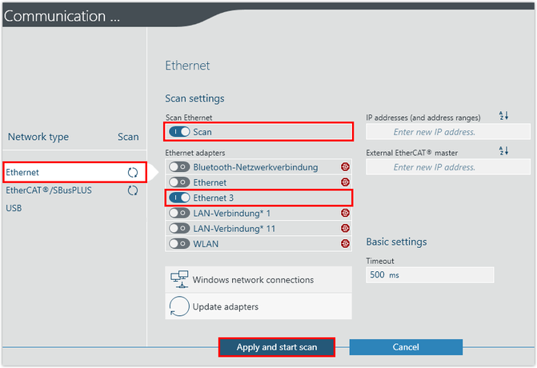Enable the LAN-Verbindung* 11 adapter toggle

click(179, 228)
